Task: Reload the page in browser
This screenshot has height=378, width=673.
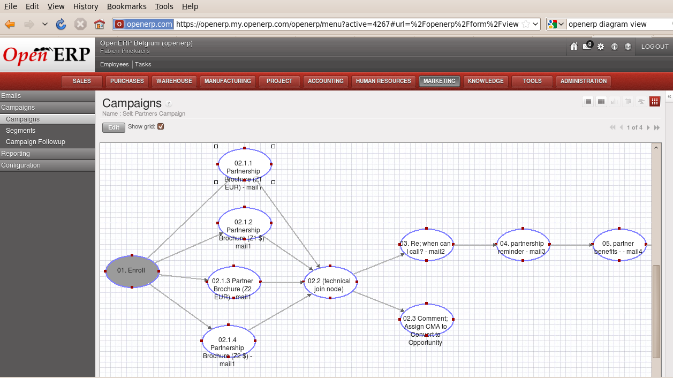Action: click(61, 24)
